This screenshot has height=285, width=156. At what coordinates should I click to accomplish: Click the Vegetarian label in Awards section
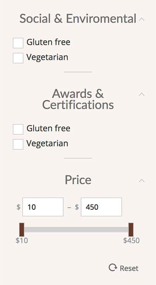pyautogui.click(x=47, y=144)
